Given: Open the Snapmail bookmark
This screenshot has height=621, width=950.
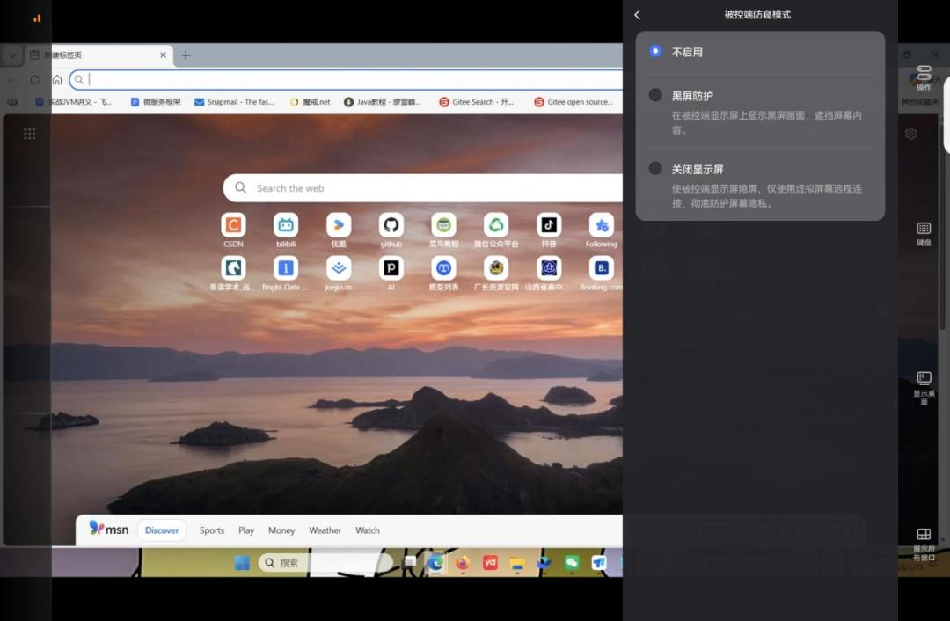Looking at the screenshot, I should click(234, 102).
